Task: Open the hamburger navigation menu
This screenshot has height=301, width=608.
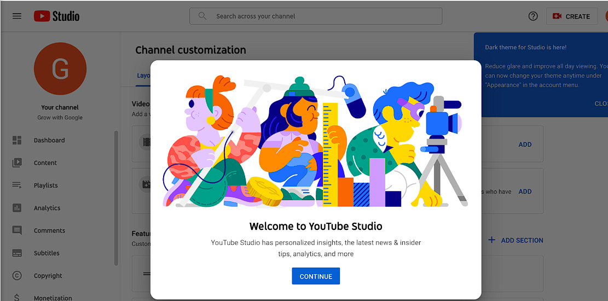Action: click(16, 16)
